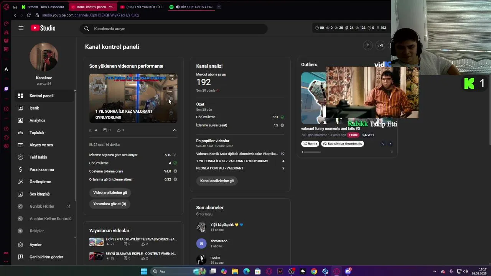
Task: Open EKİPLE GTA5 PLAYLİSTTE published video
Action: (133, 242)
